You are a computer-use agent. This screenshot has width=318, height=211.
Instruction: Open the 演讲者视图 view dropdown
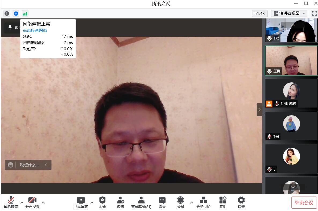pos(289,13)
